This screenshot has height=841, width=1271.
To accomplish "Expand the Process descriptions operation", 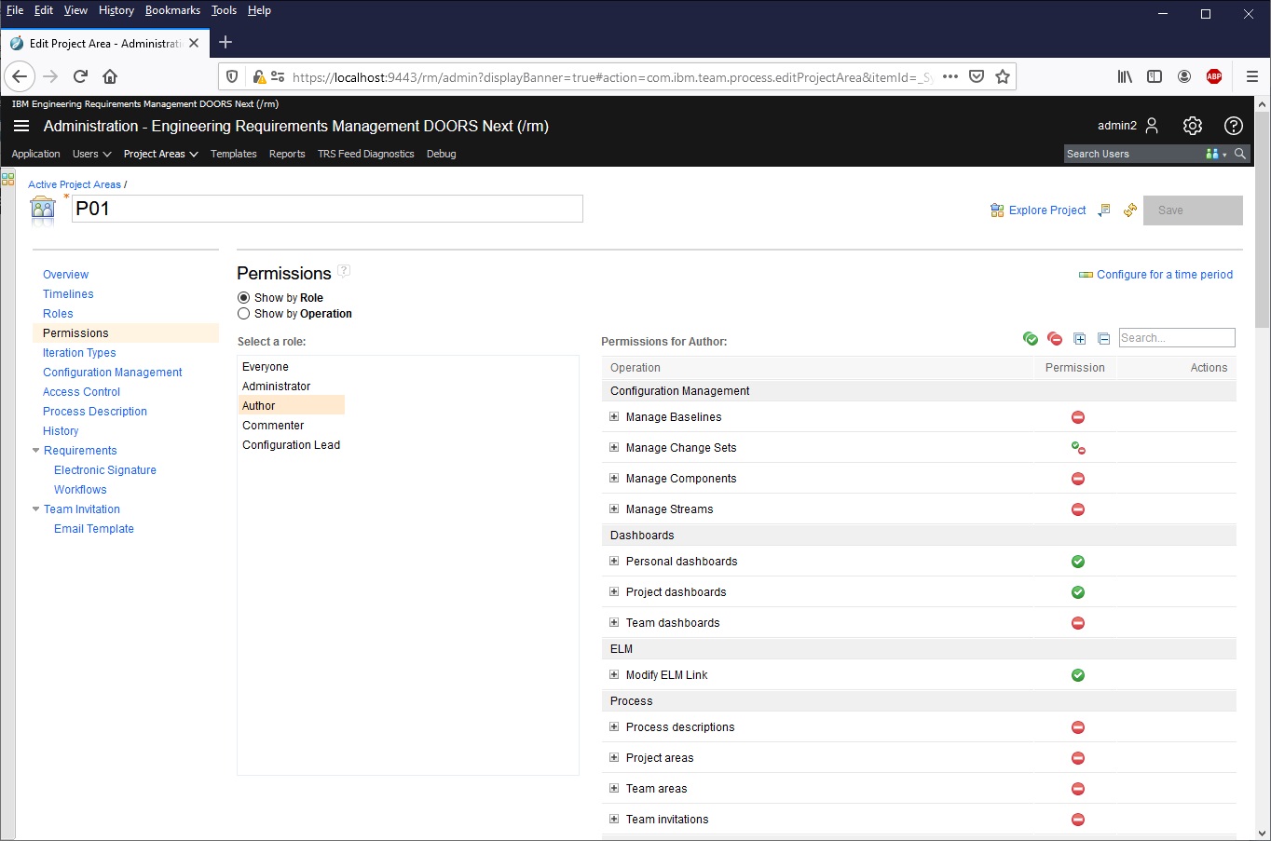I will (x=614, y=726).
